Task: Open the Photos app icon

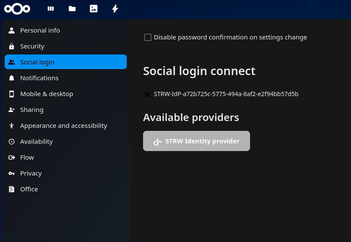Action: [94, 9]
